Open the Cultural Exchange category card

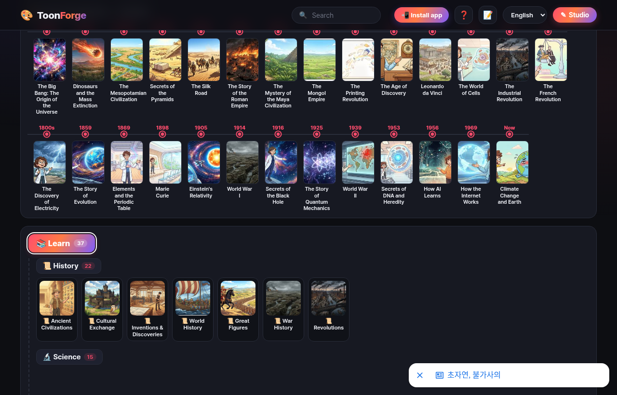tap(102, 309)
